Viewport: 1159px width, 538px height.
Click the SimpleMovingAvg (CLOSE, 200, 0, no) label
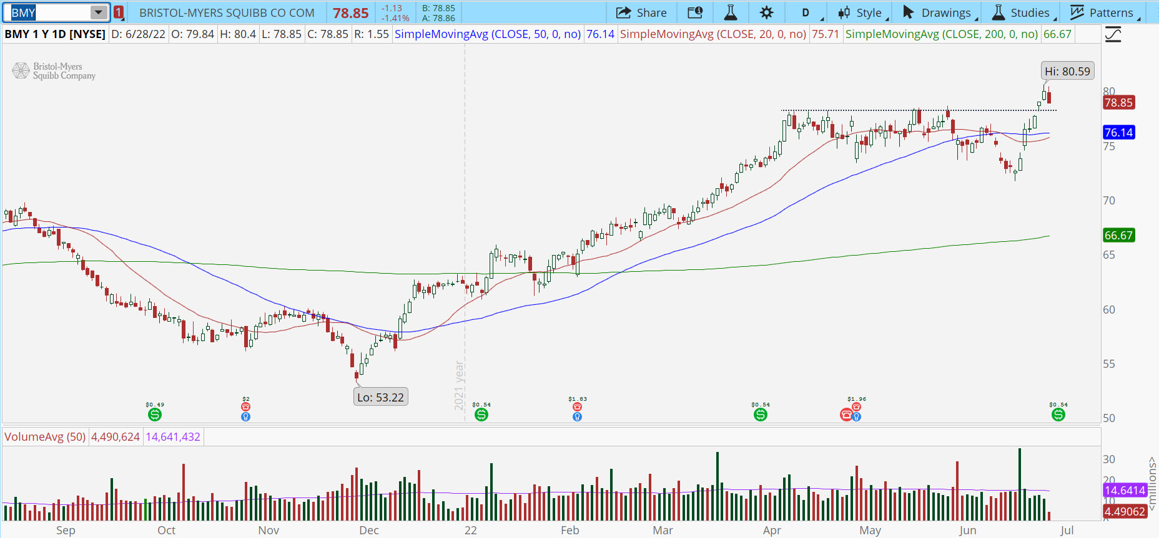(942, 34)
